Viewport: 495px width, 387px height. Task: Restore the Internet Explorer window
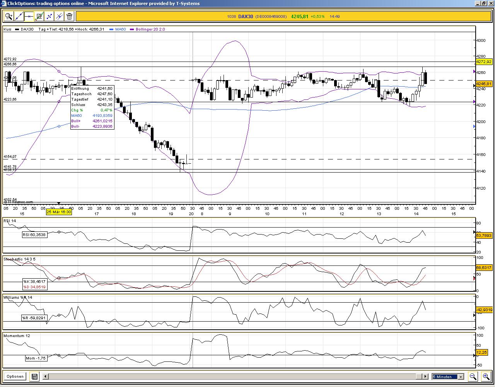tap(484, 3)
